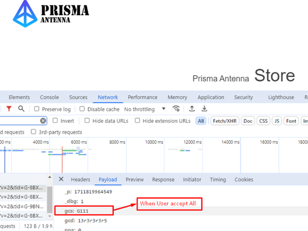Select the G-9BN request row
This screenshot has height=231, width=308.
tap(23, 206)
